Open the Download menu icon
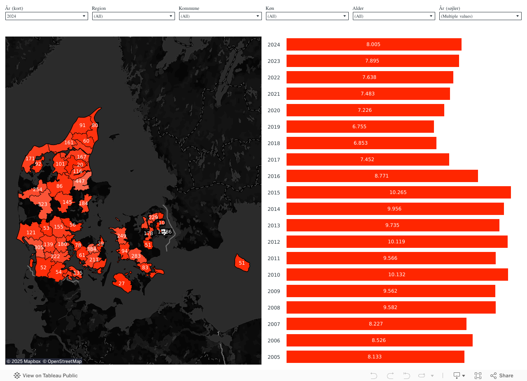The height and width of the screenshot is (381, 527). tap(459, 376)
